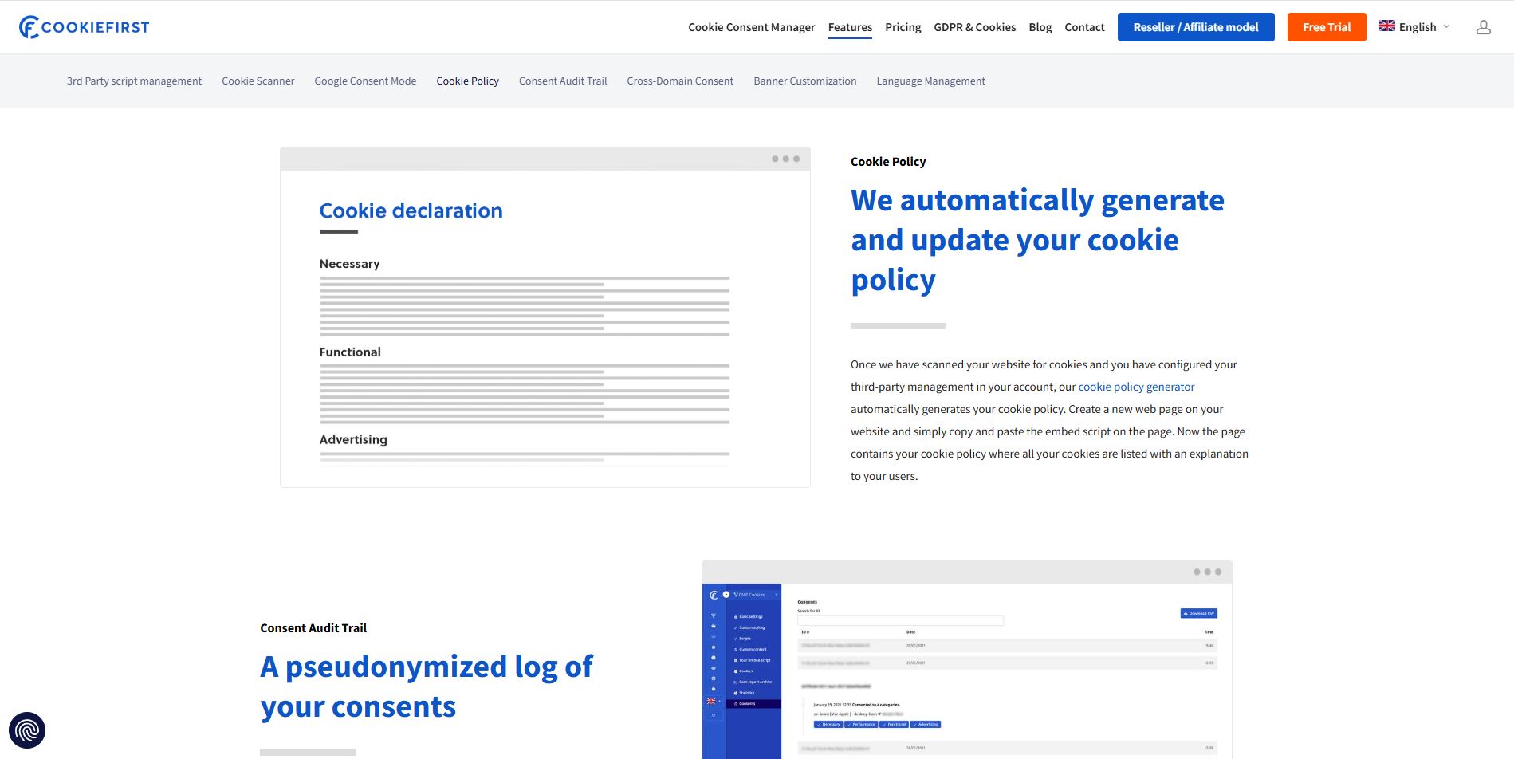Screen dimensions: 1514x759
Task: Go to Pricing page
Action: tap(903, 27)
